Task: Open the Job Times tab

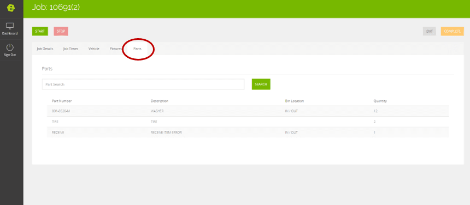Action: [x=70, y=49]
